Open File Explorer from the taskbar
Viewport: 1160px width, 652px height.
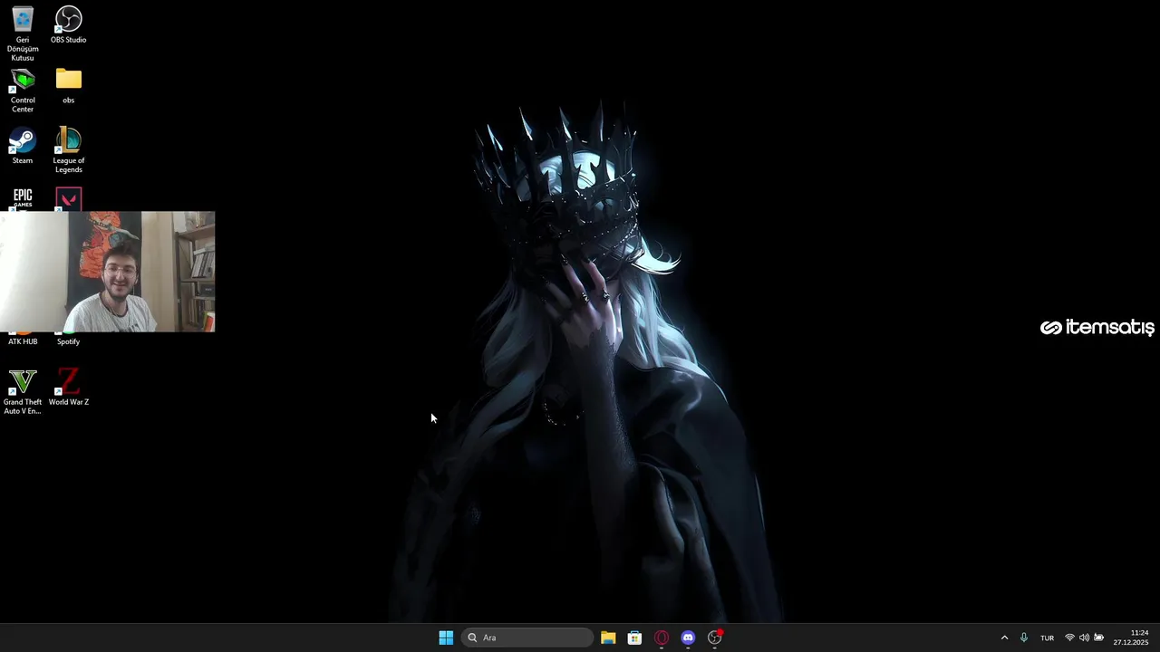(x=608, y=638)
